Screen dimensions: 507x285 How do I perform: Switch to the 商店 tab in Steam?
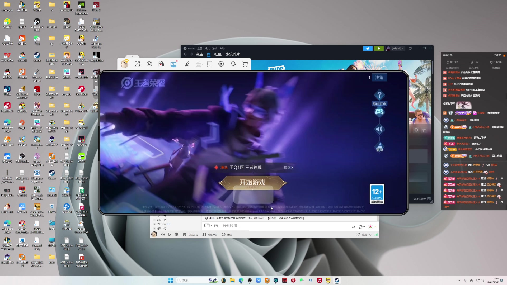click(199, 54)
